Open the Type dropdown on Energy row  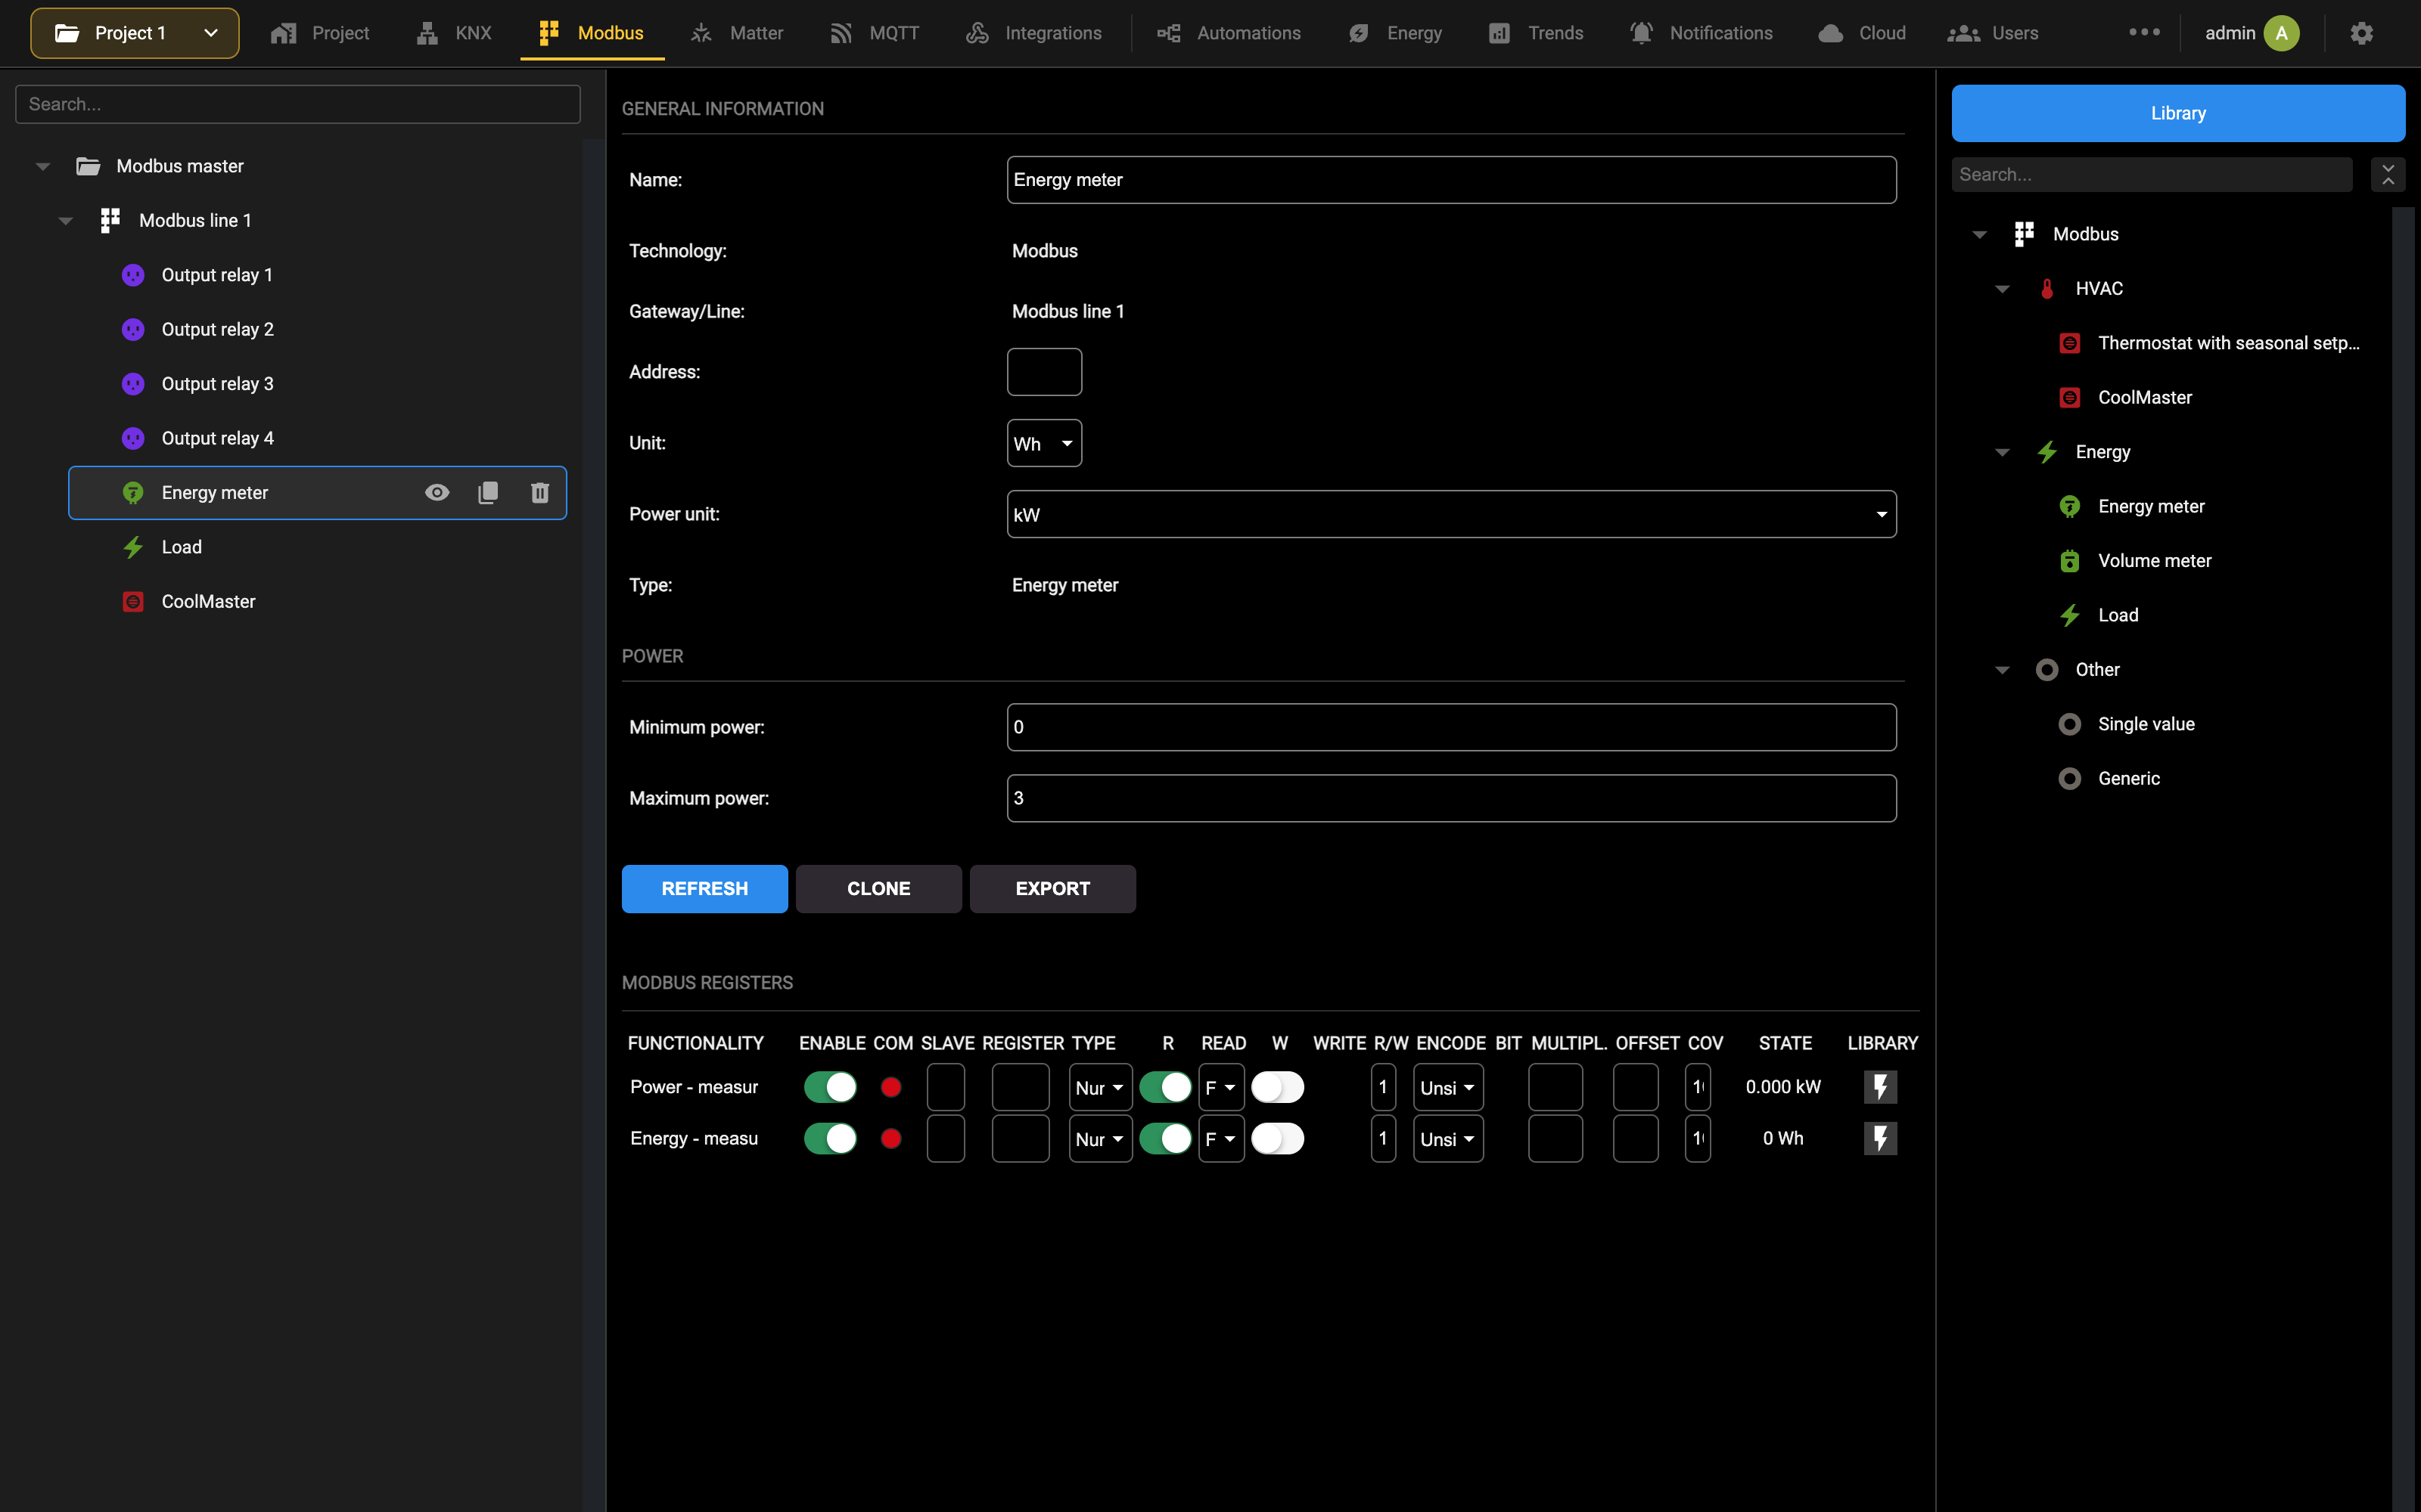tap(1101, 1138)
